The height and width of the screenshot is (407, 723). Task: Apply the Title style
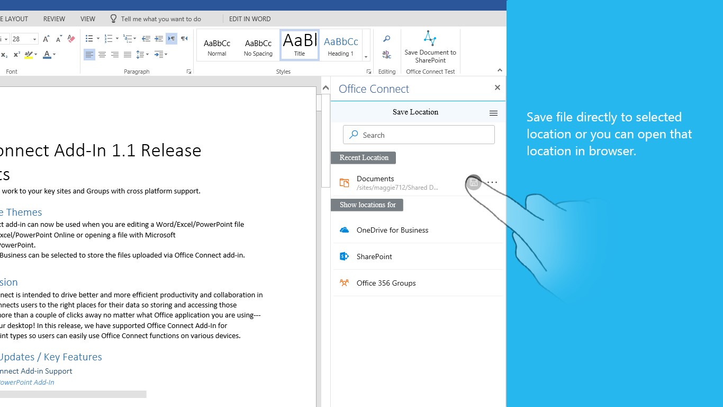(x=300, y=46)
